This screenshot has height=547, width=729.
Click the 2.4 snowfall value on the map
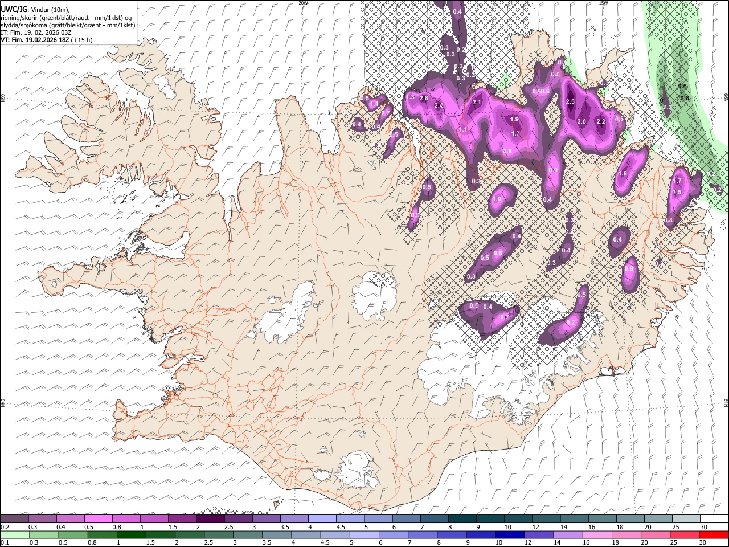pyautogui.click(x=439, y=105)
